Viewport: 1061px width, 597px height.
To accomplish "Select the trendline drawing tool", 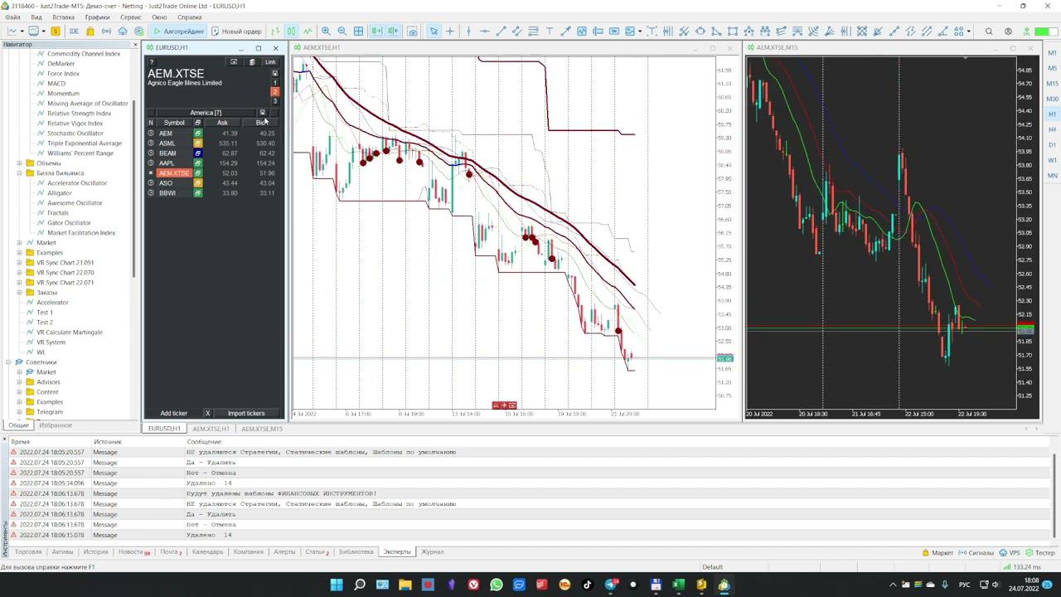I will [x=501, y=32].
